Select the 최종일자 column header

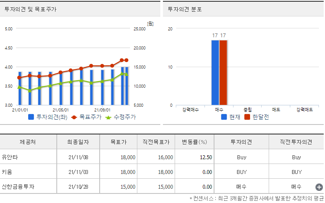pyautogui.click(x=78, y=142)
